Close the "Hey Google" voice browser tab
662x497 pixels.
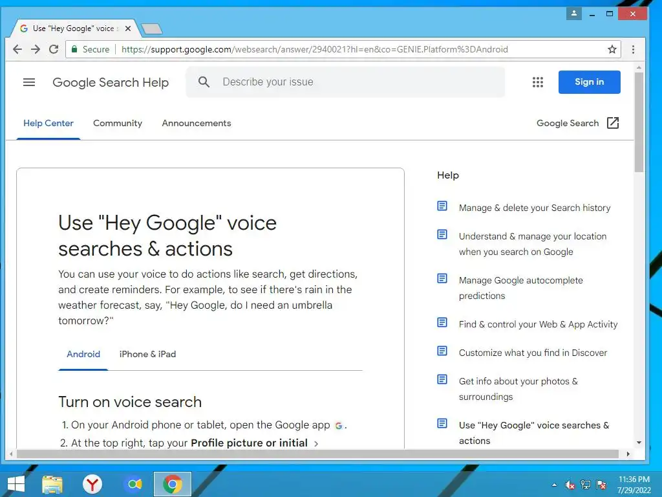(128, 28)
